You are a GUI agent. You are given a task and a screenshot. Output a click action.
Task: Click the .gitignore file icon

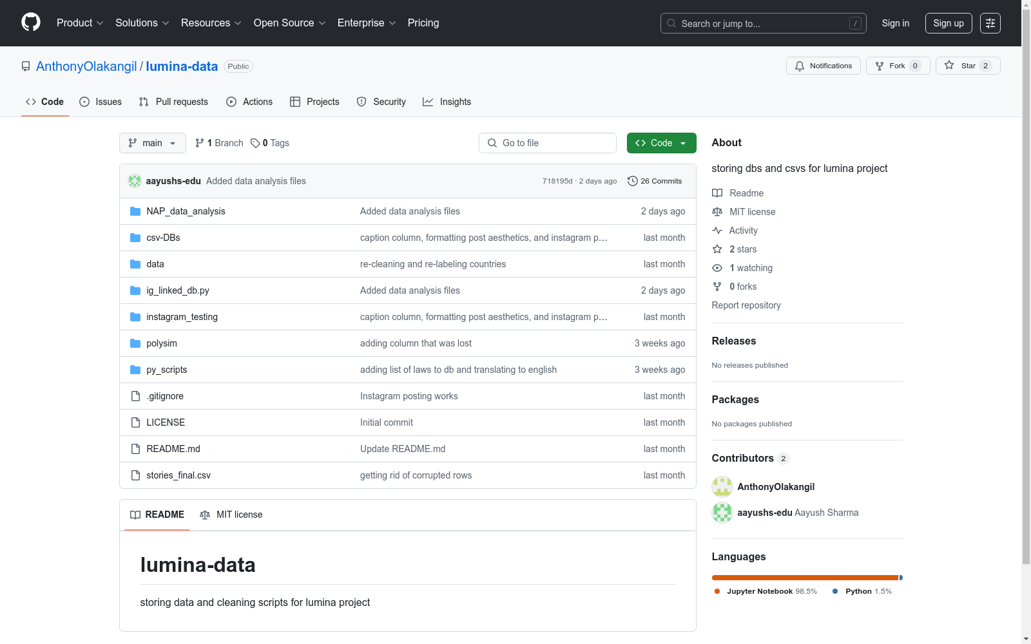[x=135, y=396]
